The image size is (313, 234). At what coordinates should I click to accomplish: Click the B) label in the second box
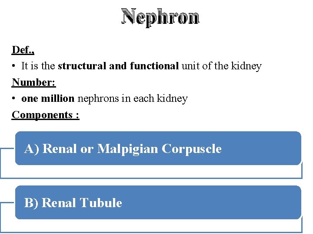tap(31, 203)
